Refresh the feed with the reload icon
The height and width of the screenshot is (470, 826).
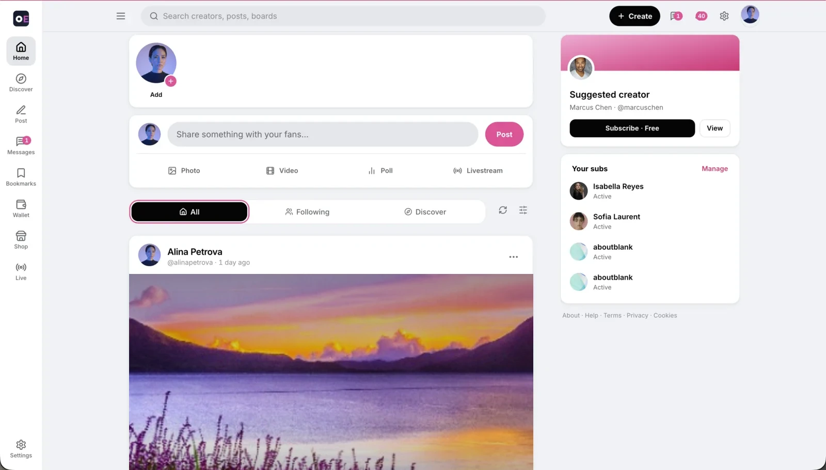[x=503, y=210]
